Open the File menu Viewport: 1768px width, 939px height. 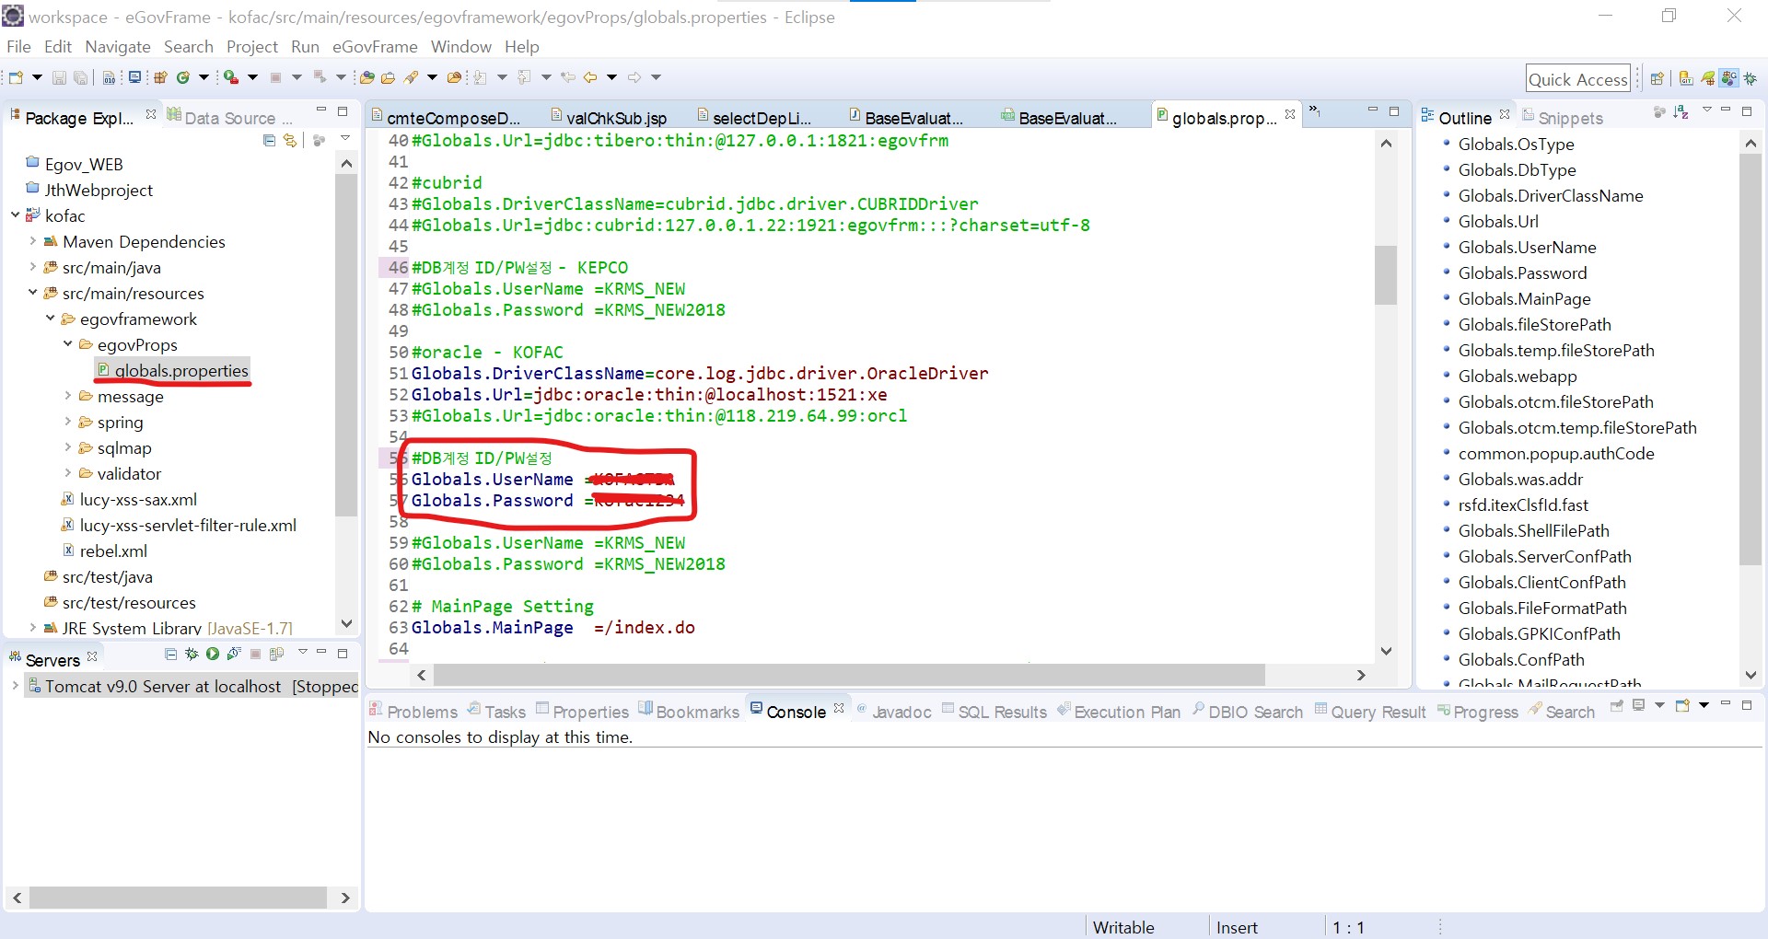pyautogui.click(x=18, y=47)
